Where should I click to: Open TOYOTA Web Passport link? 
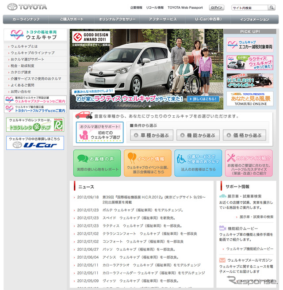point(185,8)
